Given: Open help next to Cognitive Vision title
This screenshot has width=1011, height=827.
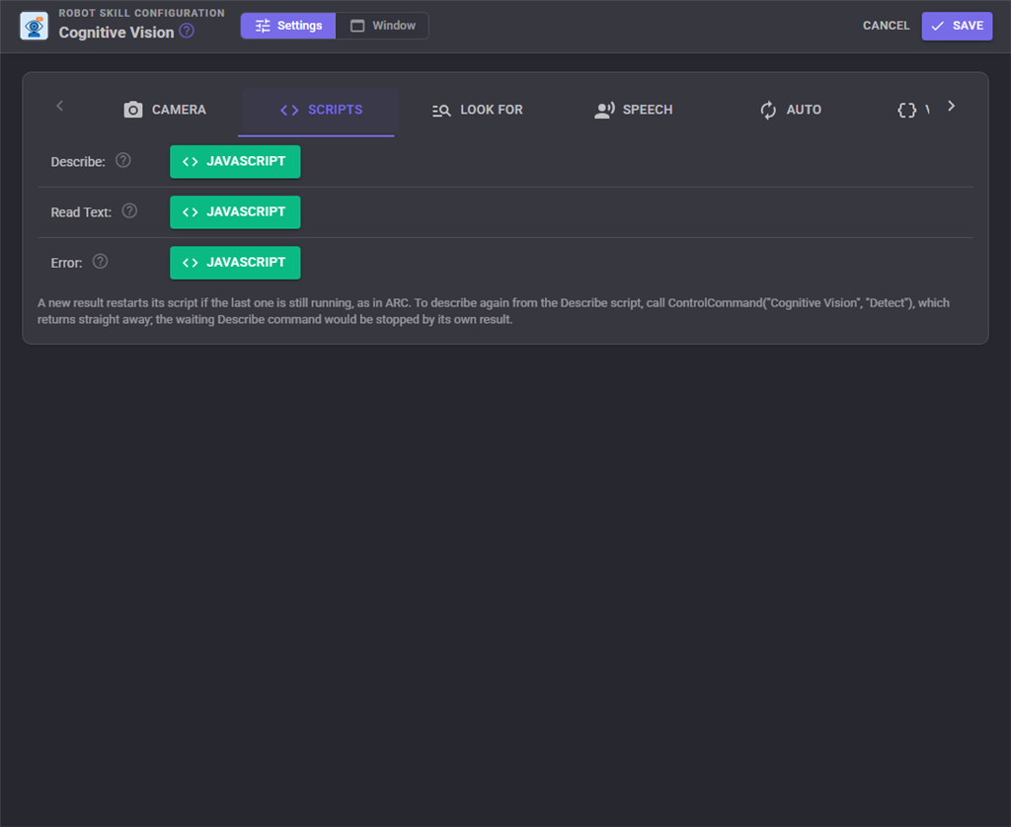Looking at the screenshot, I should click(x=187, y=31).
